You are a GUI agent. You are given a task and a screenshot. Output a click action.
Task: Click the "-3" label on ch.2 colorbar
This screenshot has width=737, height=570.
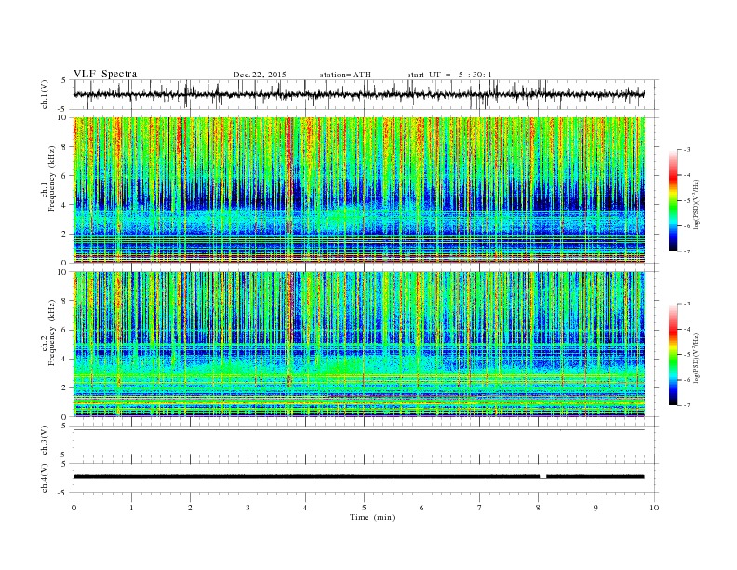pyautogui.click(x=686, y=304)
